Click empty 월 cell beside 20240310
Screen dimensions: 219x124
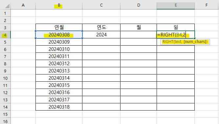point(139,49)
